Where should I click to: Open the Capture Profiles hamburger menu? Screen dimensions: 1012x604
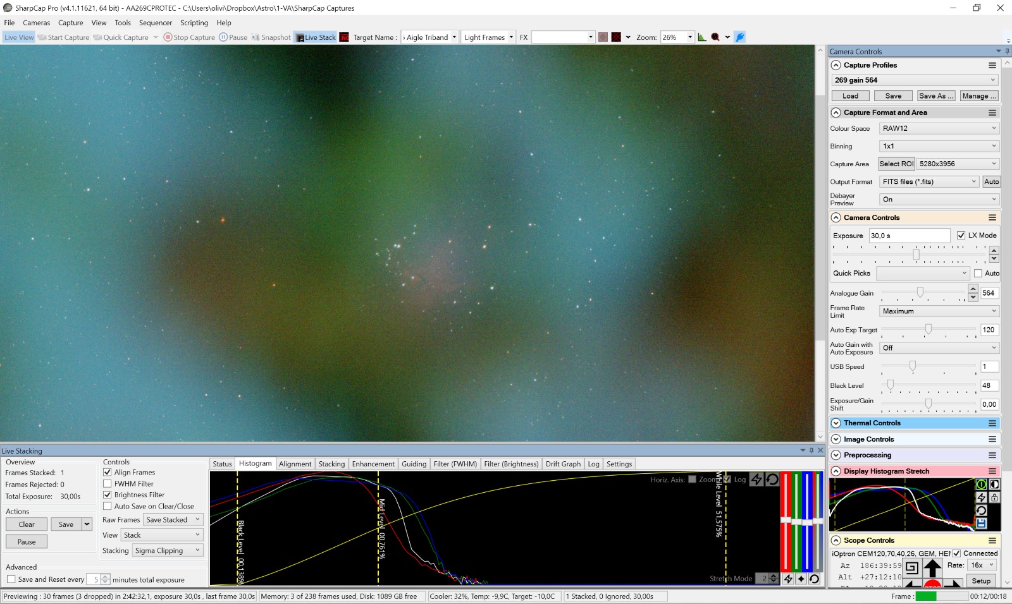[x=992, y=65]
